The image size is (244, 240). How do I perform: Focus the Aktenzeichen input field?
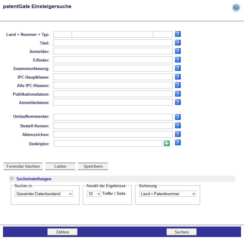(x=113, y=134)
